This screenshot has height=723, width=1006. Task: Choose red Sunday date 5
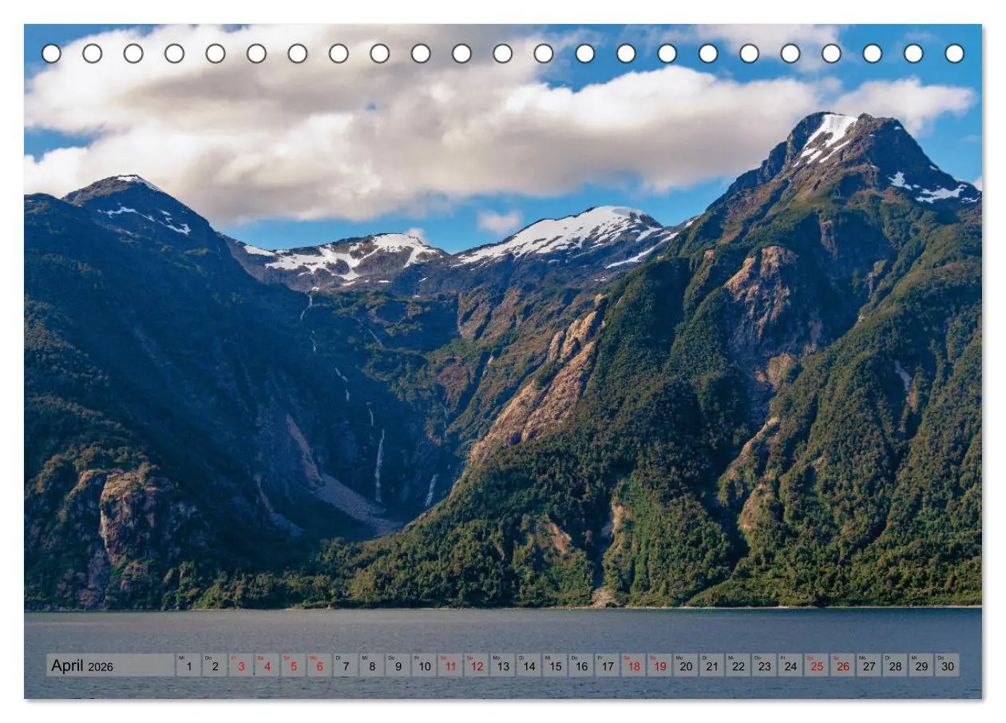pyautogui.click(x=293, y=665)
